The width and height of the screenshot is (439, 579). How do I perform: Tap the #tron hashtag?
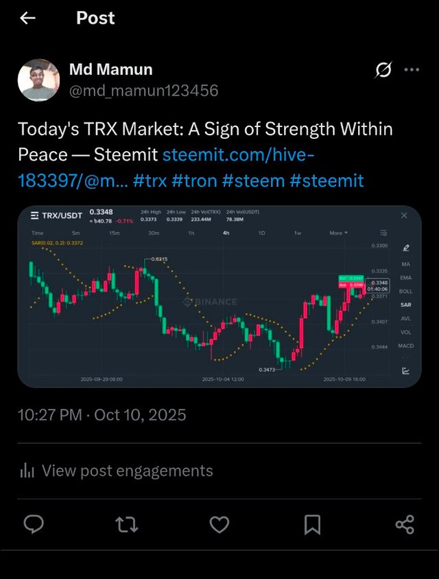tap(196, 181)
